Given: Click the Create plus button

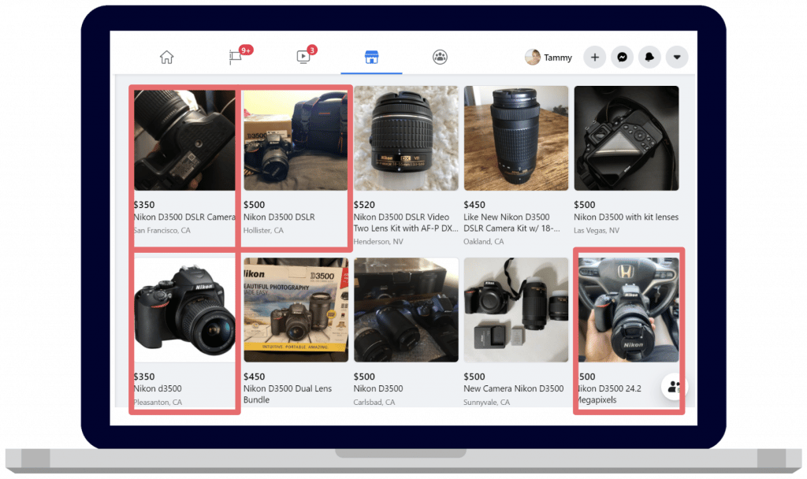Looking at the screenshot, I should pos(594,57).
